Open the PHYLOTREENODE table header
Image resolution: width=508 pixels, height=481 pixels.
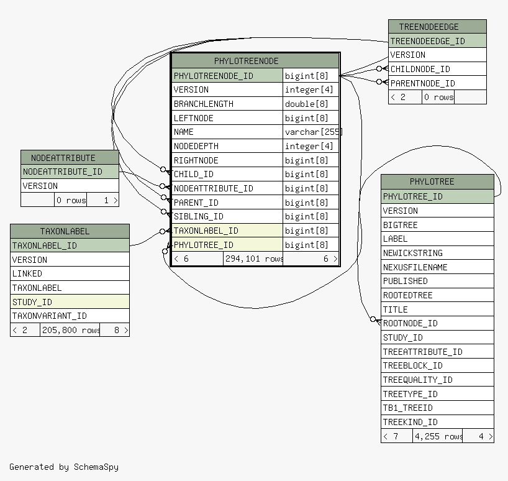click(x=255, y=61)
